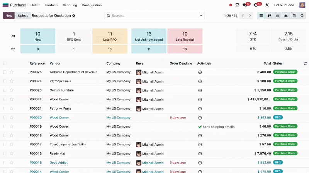Focus the Search input field
The width and height of the screenshot is (309, 173).
[154, 16]
